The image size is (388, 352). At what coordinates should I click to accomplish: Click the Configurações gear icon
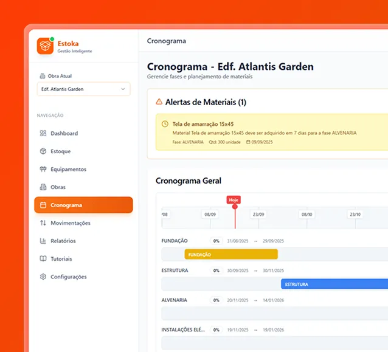click(x=43, y=277)
